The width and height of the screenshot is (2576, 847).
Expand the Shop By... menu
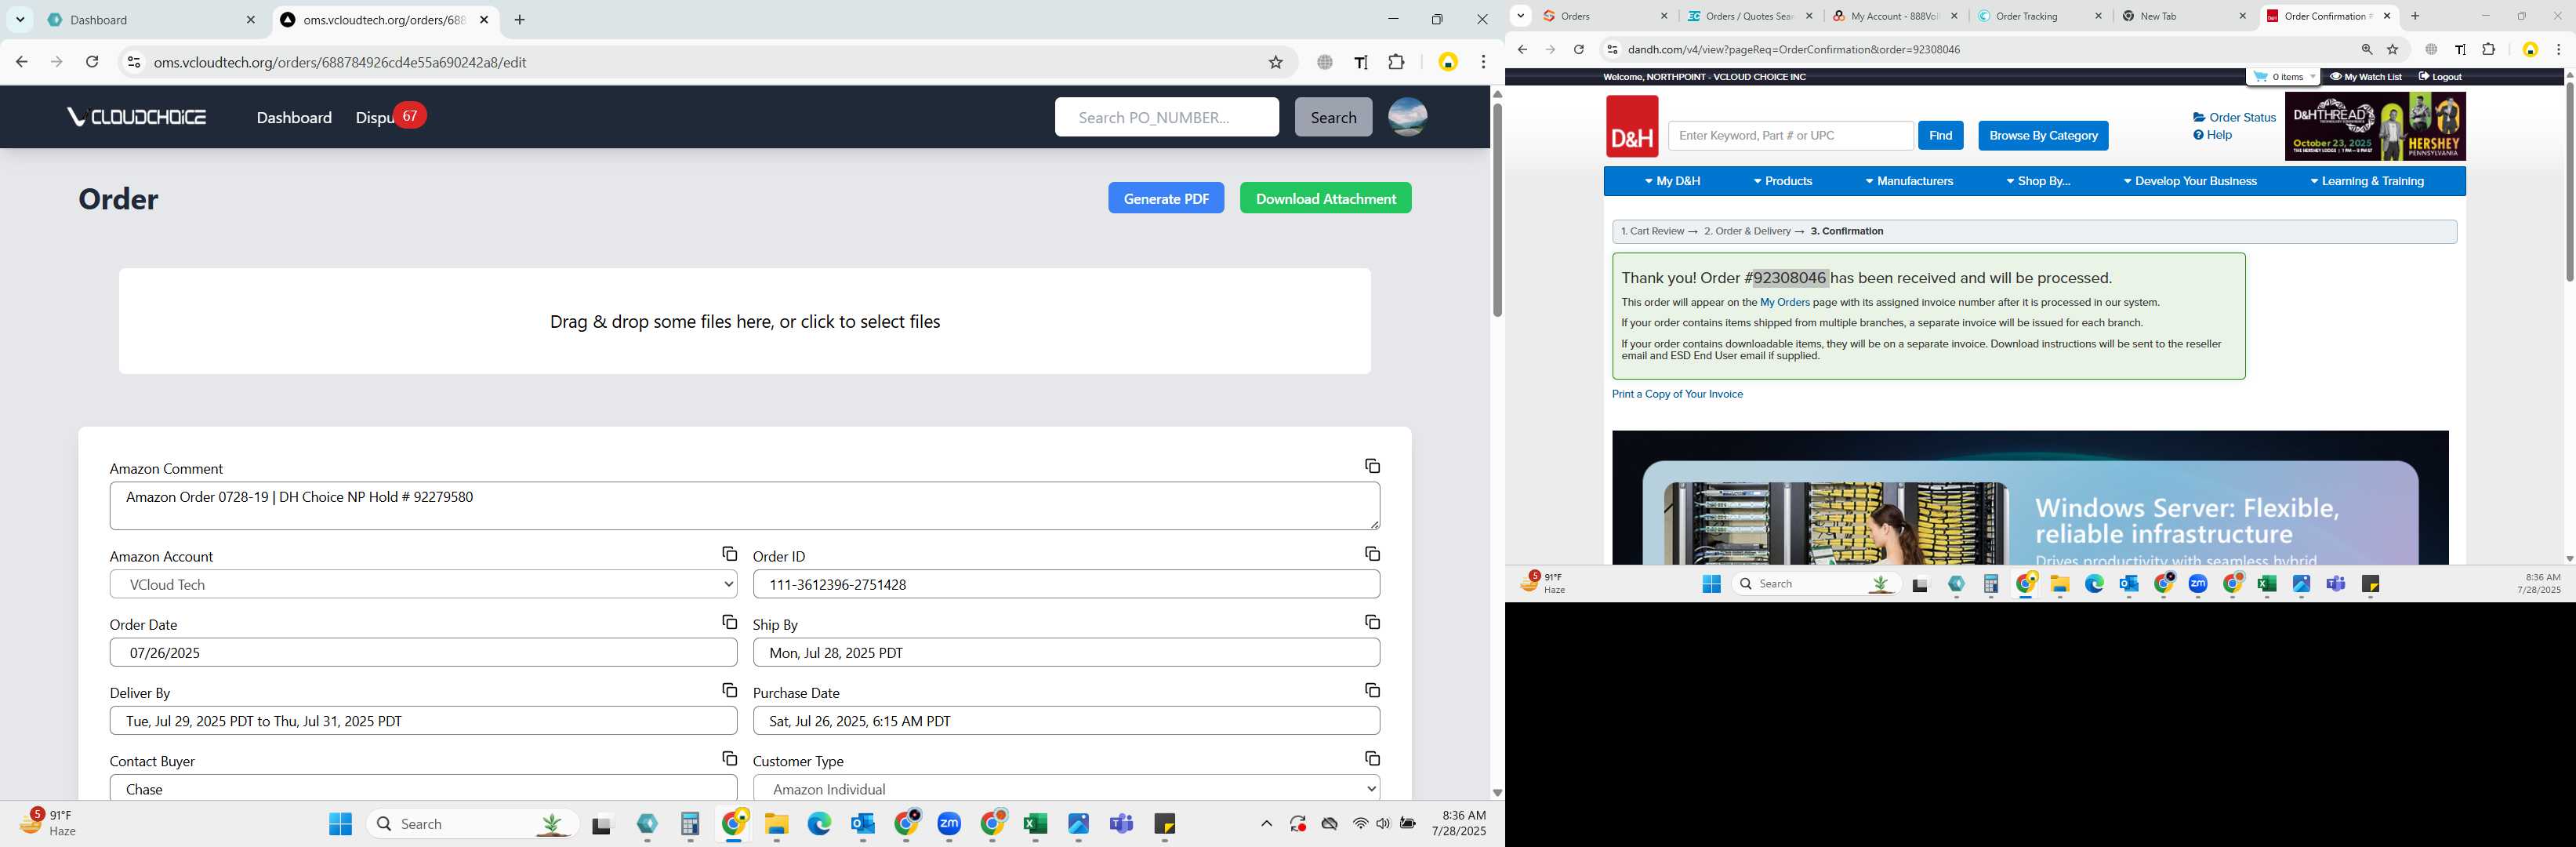[2037, 181]
